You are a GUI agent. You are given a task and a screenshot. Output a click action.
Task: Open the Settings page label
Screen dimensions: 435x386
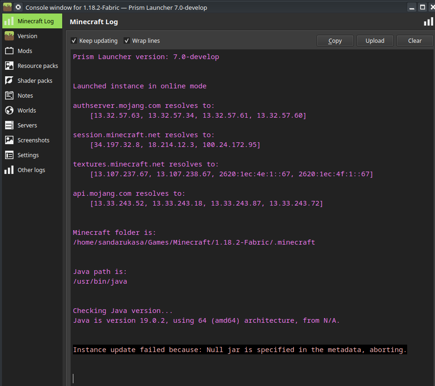[x=28, y=155]
